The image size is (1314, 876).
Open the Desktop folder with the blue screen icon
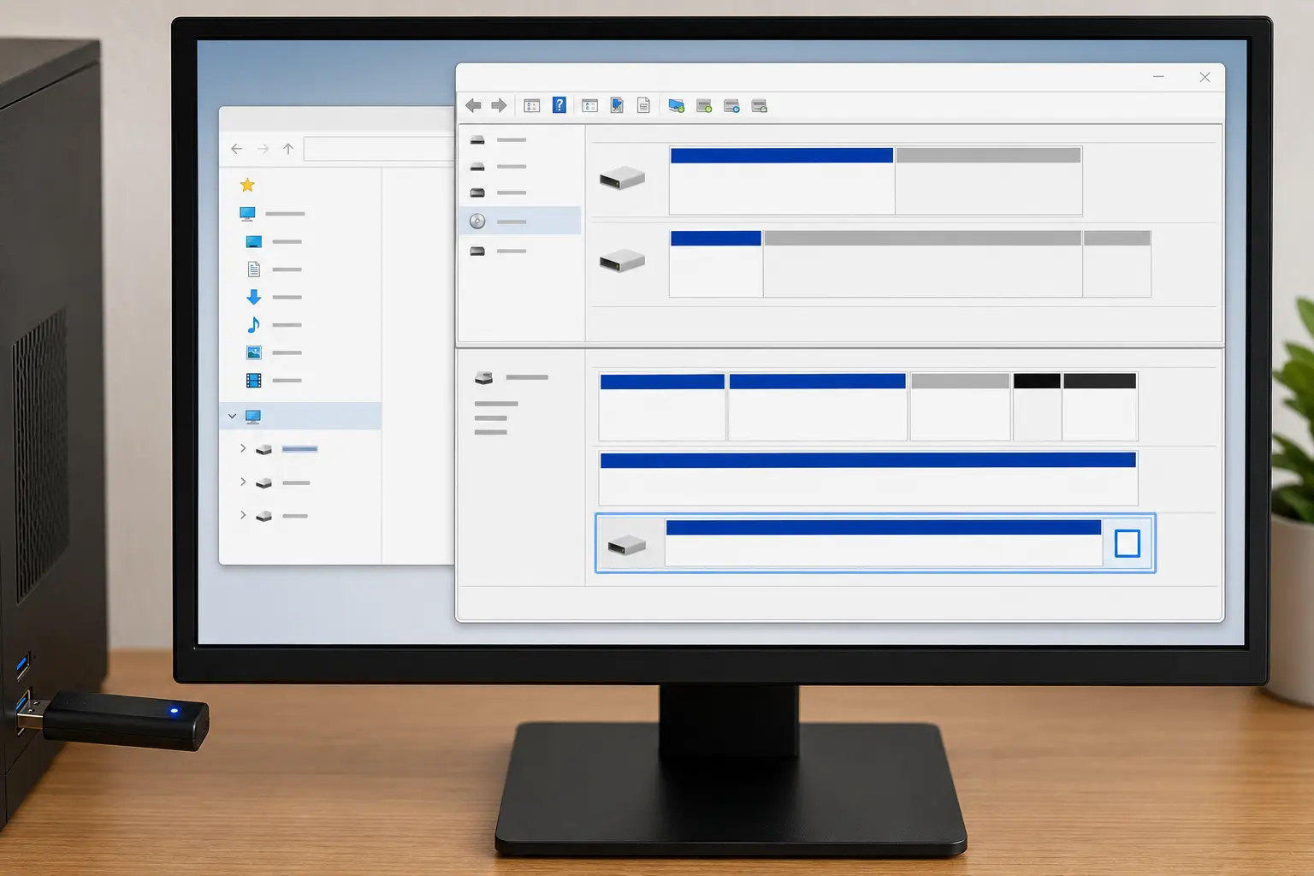point(274,242)
